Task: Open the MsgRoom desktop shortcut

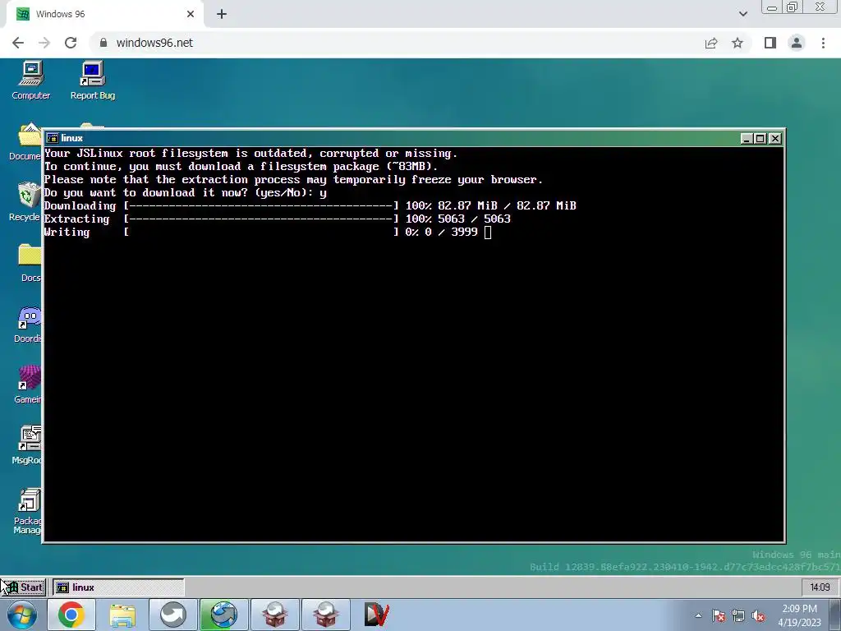Action: [27, 445]
